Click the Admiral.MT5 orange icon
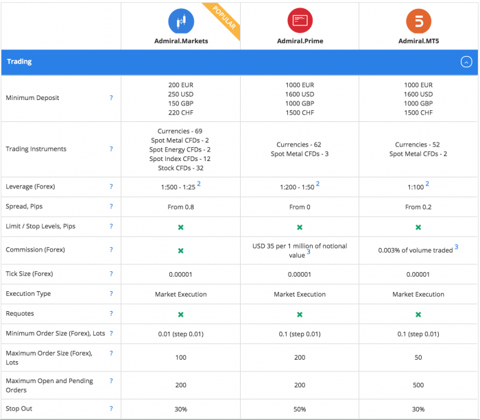The image size is (480, 420). [418, 21]
